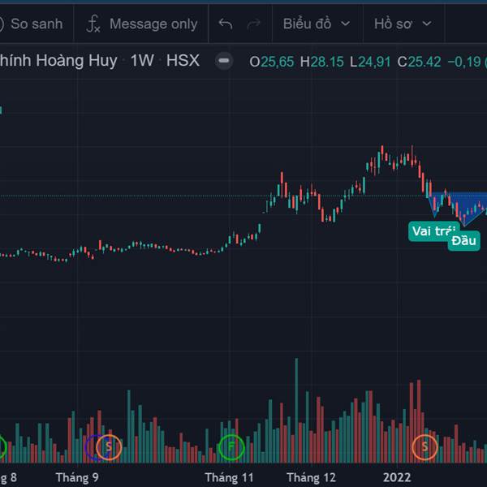487x487 pixels.
Task: Click the blue circle event marker
Action: (96, 446)
